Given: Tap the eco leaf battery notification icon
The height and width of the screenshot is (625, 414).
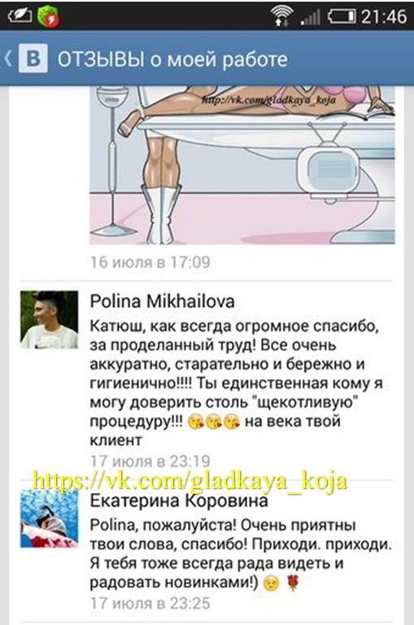Looking at the screenshot, I should pyautogui.click(x=20, y=15).
